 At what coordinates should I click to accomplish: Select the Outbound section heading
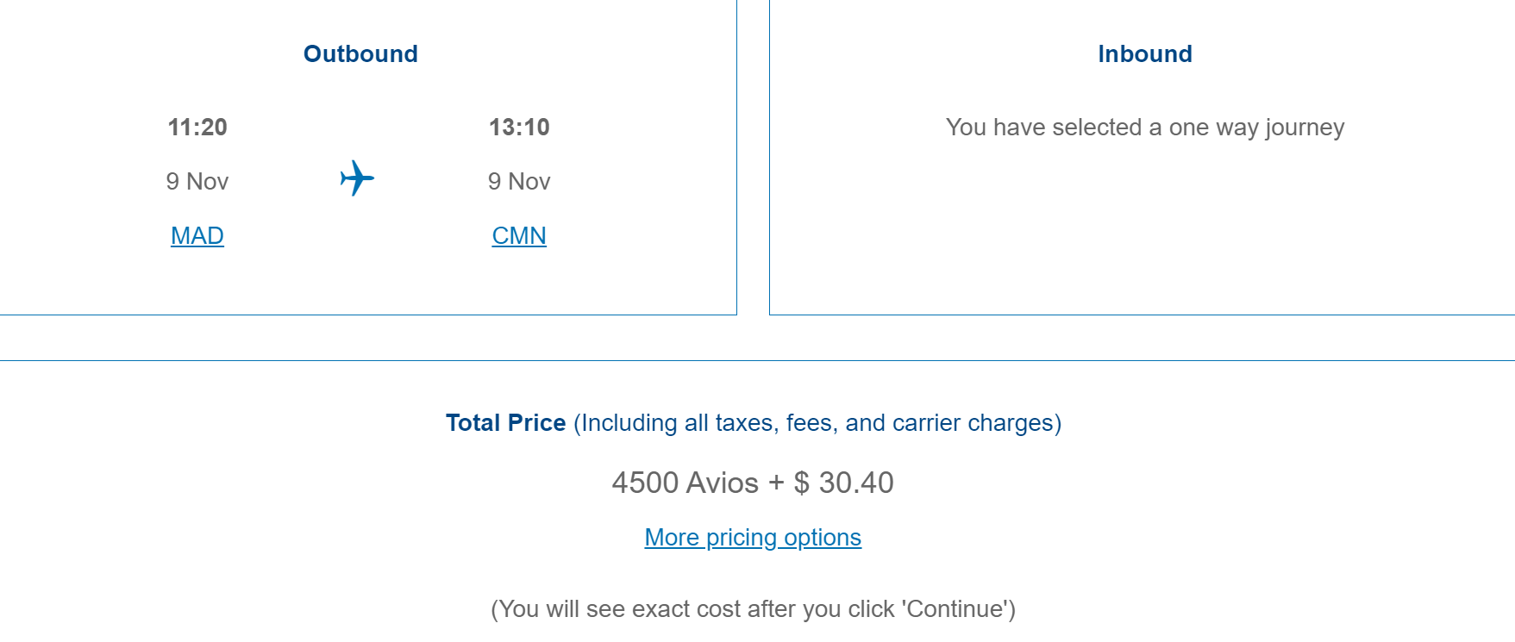360,53
